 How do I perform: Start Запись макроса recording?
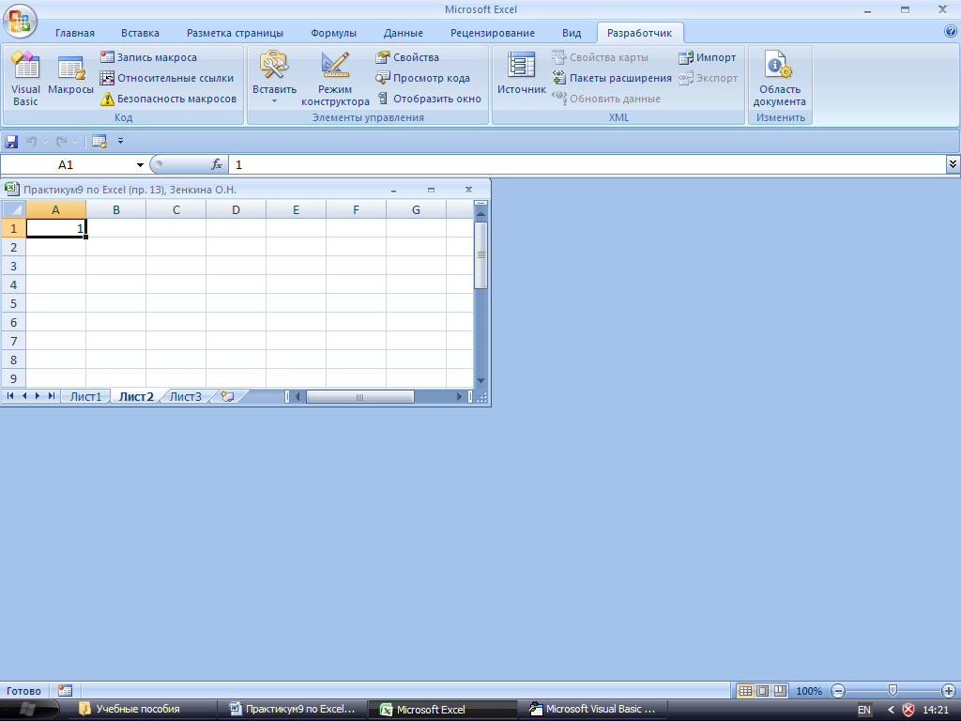coord(149,57)
